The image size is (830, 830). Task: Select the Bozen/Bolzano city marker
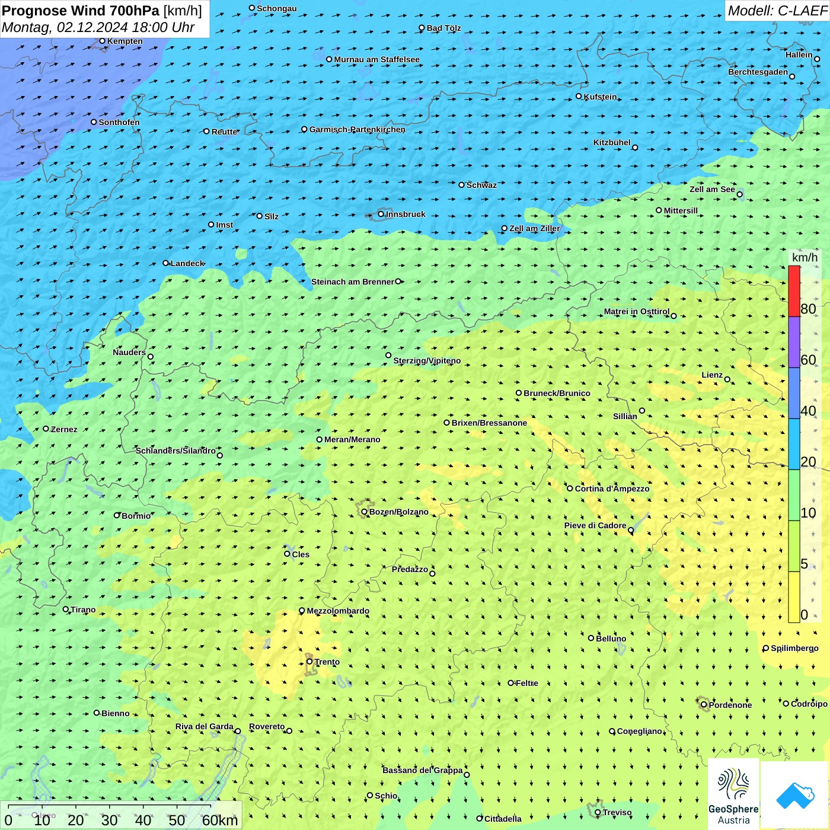tap(364, 512)
